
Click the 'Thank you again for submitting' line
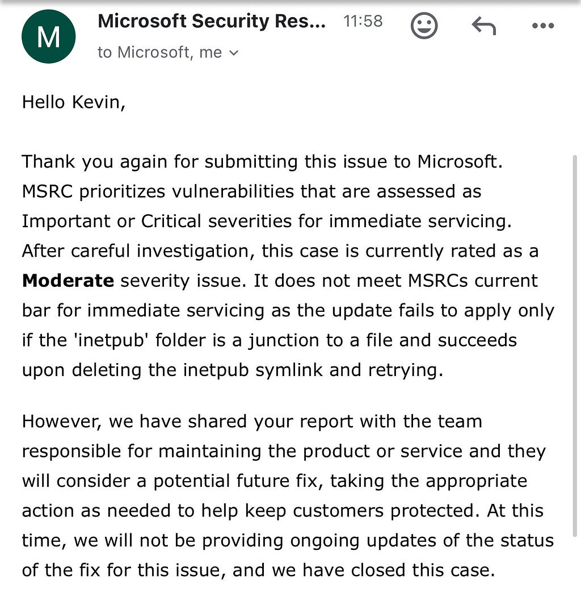click(262, 161)
